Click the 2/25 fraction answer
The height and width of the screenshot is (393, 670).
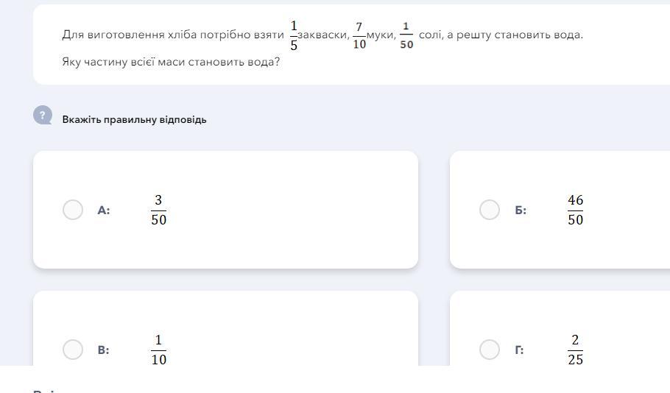tap(575, 350)
